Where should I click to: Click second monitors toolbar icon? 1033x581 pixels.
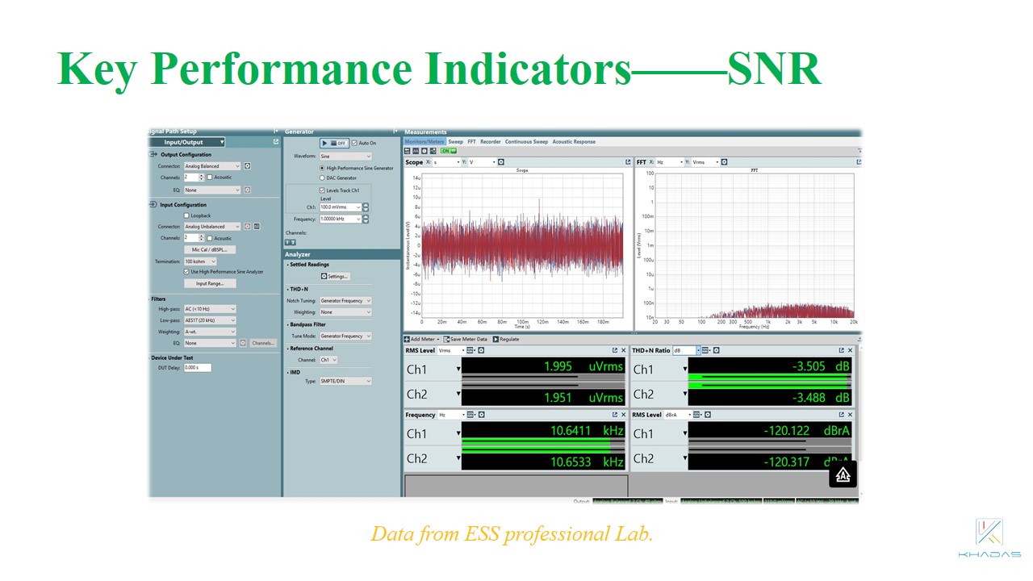416,151
